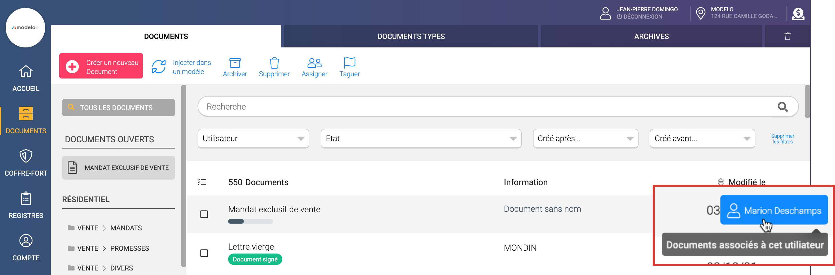The height and width of the screenshot is (275, 835).
Task: Click inside the Recherche search field
Action: 486,107
